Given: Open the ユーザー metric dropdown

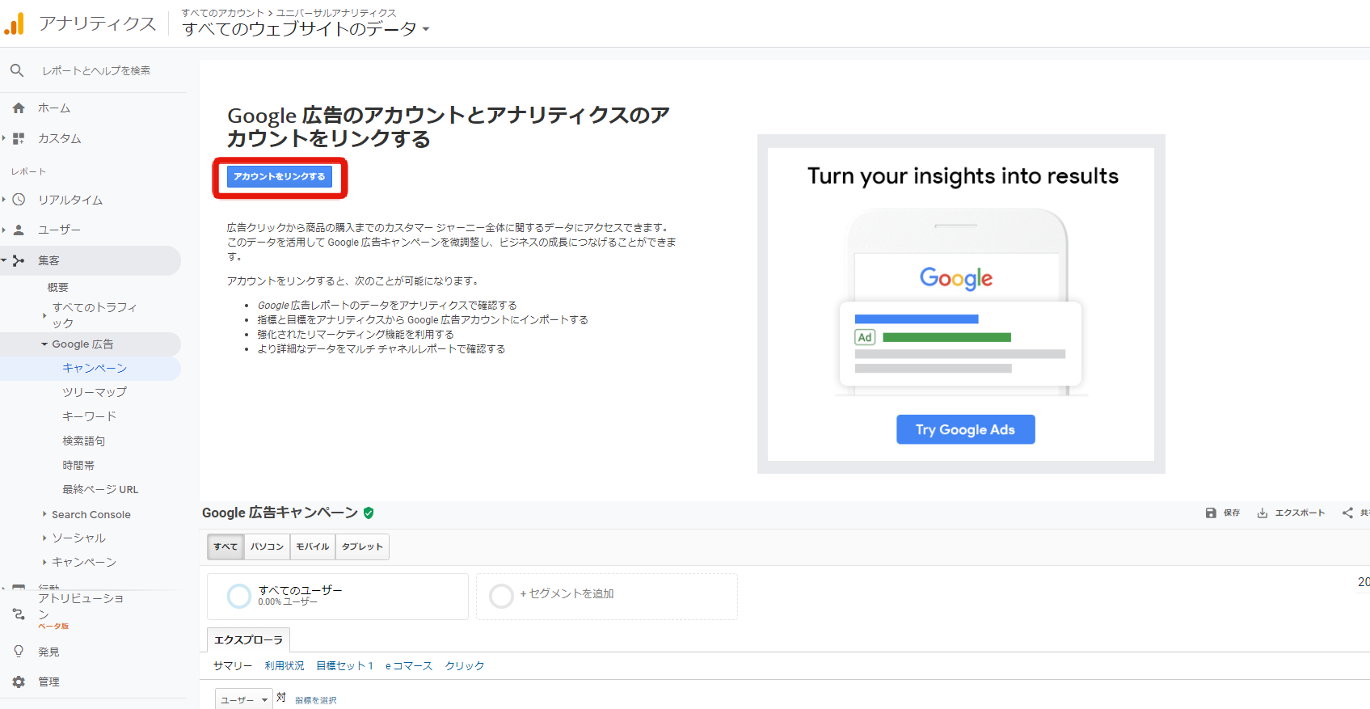Looking at the screenshot, I should point(244,699).
